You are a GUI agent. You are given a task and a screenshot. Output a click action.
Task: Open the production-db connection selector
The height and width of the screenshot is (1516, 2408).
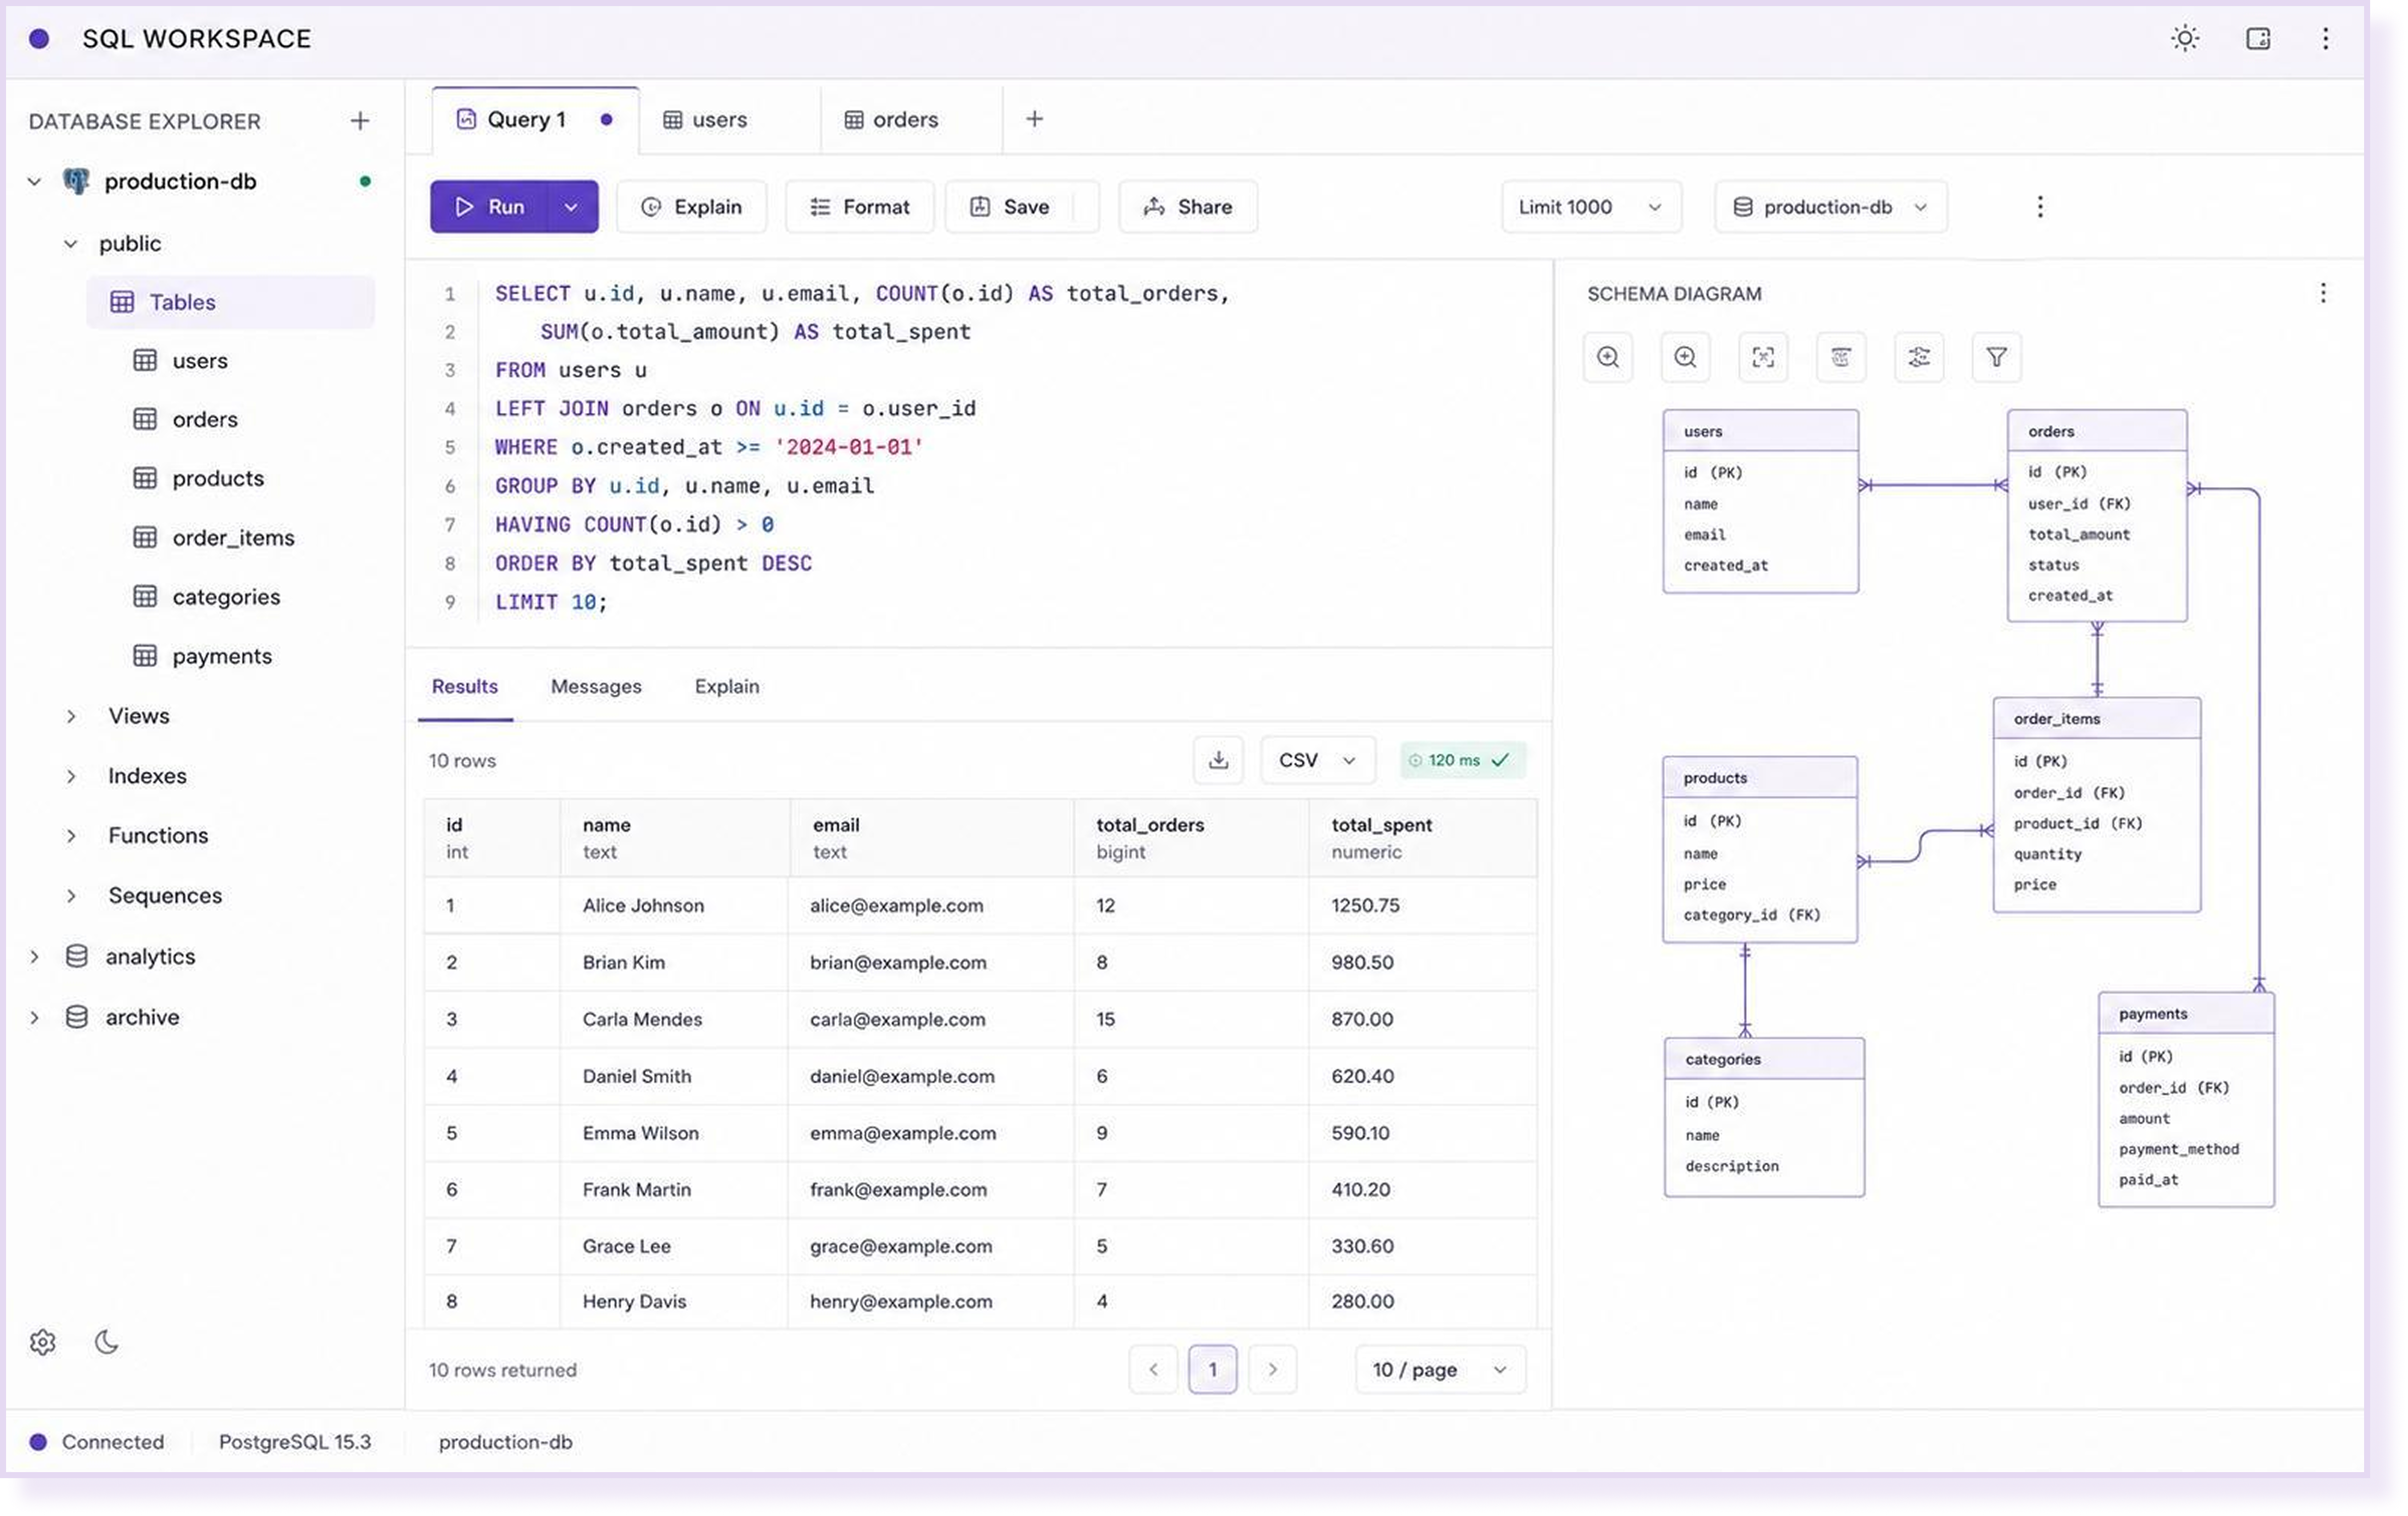click(x=1831, y=207)
